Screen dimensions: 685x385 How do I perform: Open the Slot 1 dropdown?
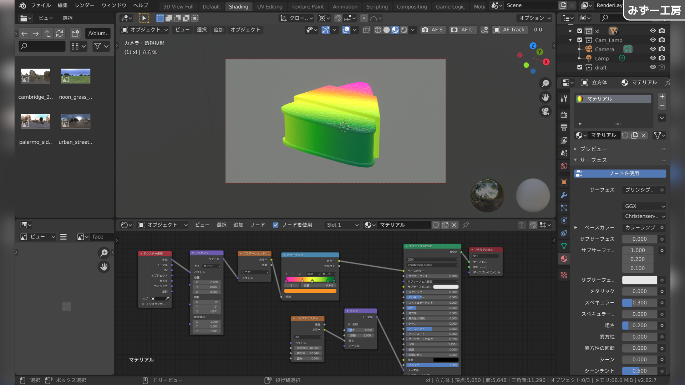pos(342,225)
